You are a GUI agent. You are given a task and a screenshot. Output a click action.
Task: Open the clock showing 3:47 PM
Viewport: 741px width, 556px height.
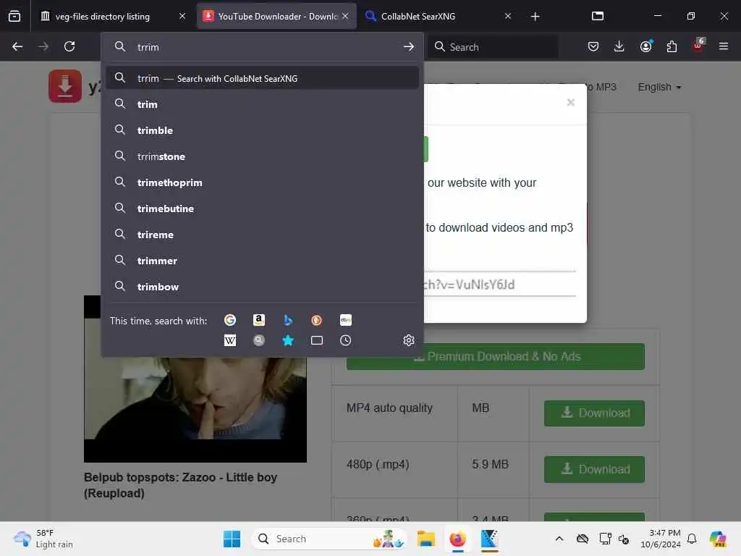(x=660, y=539)
